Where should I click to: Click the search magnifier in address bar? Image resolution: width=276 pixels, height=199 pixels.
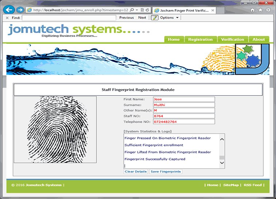[x=132, y=10]
